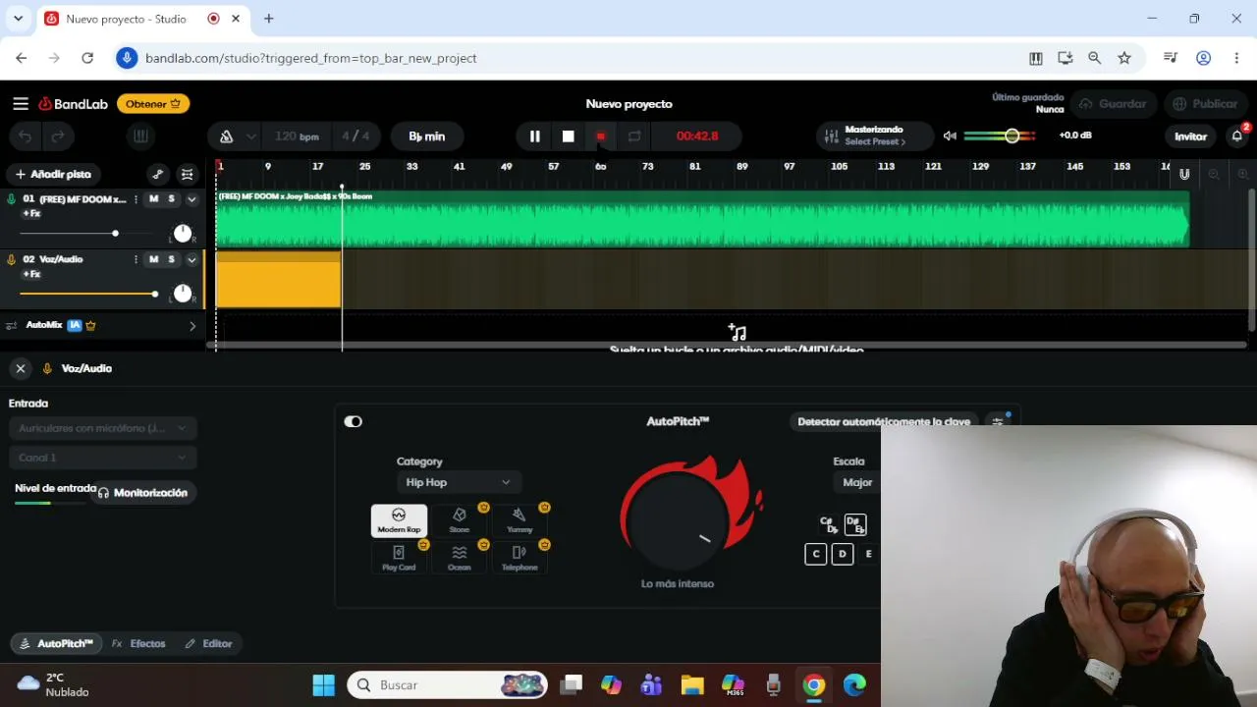Switch to the Editor tab
This screenshot has height=707, width=1257.
(208, 643)
